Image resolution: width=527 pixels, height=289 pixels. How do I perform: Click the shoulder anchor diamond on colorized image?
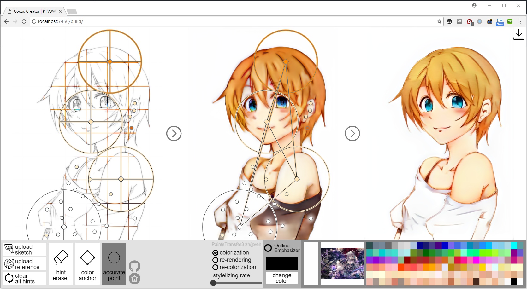(x=297, y=179)
